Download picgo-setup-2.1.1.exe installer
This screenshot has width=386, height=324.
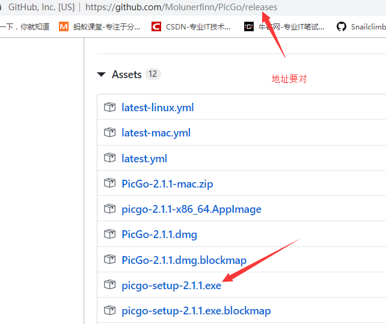[x=171, y=286]
